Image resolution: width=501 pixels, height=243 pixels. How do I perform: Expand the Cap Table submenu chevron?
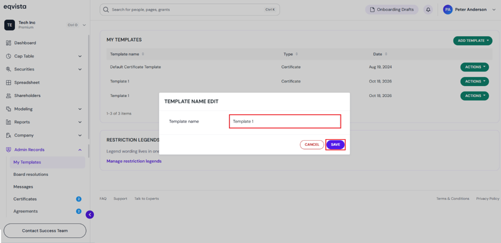80,56
